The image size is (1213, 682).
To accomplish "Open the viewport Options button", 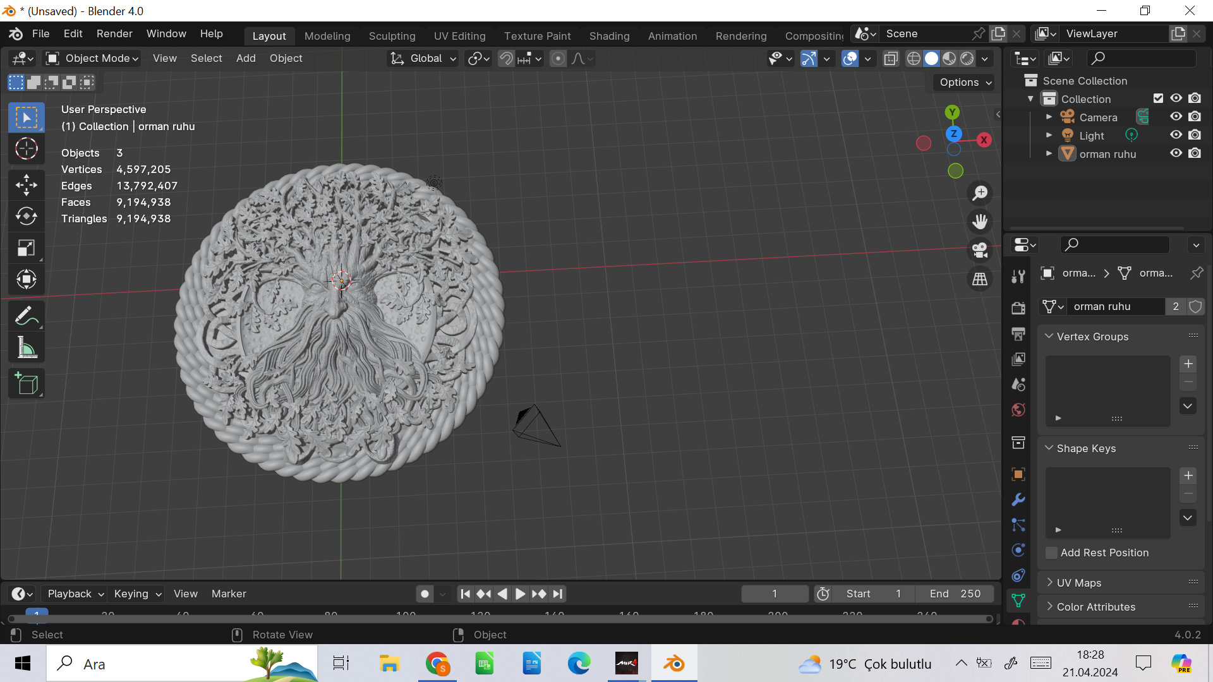I will (962, 82).
